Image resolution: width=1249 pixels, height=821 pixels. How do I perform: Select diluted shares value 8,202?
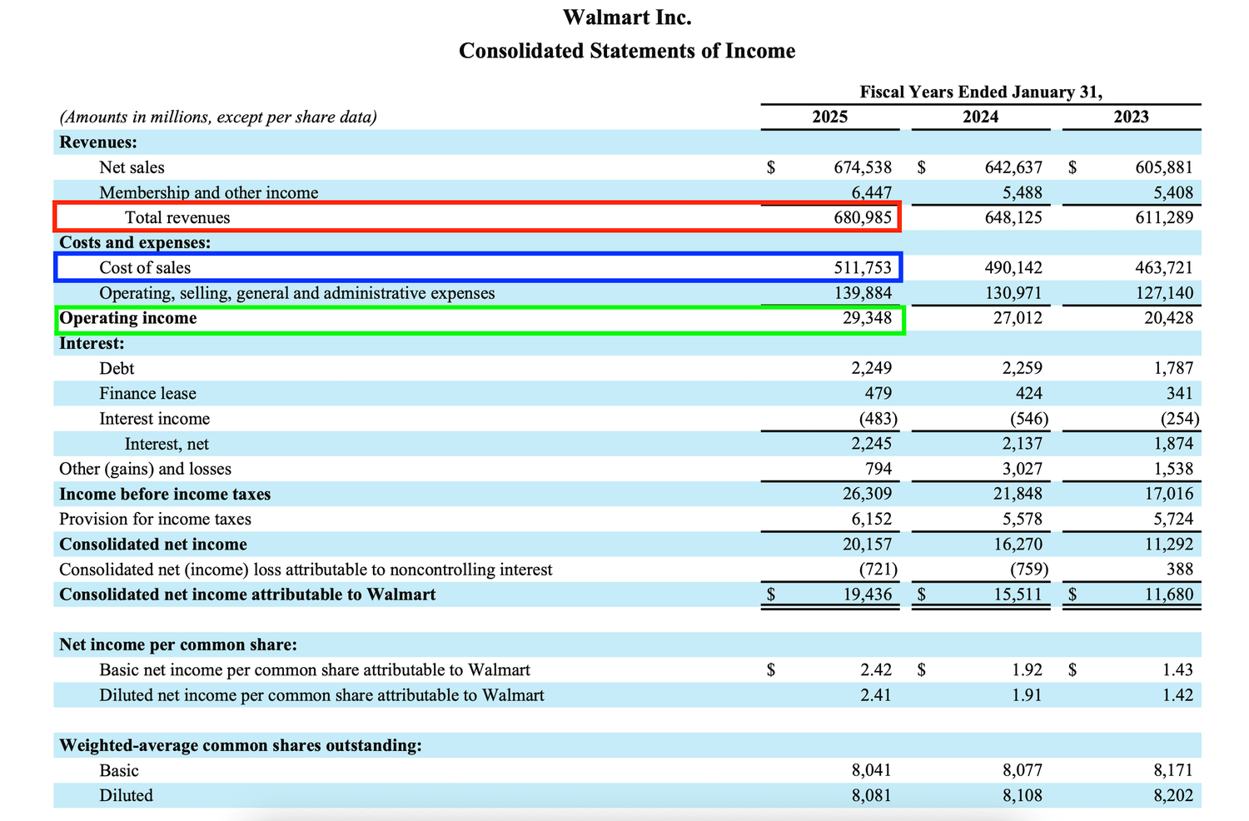pyautogui.click(x=1173, y=795)
